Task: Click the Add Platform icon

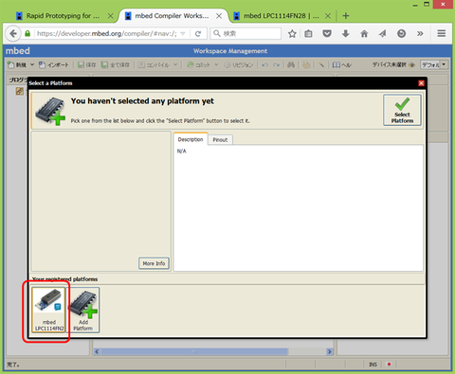Action: 83,310
